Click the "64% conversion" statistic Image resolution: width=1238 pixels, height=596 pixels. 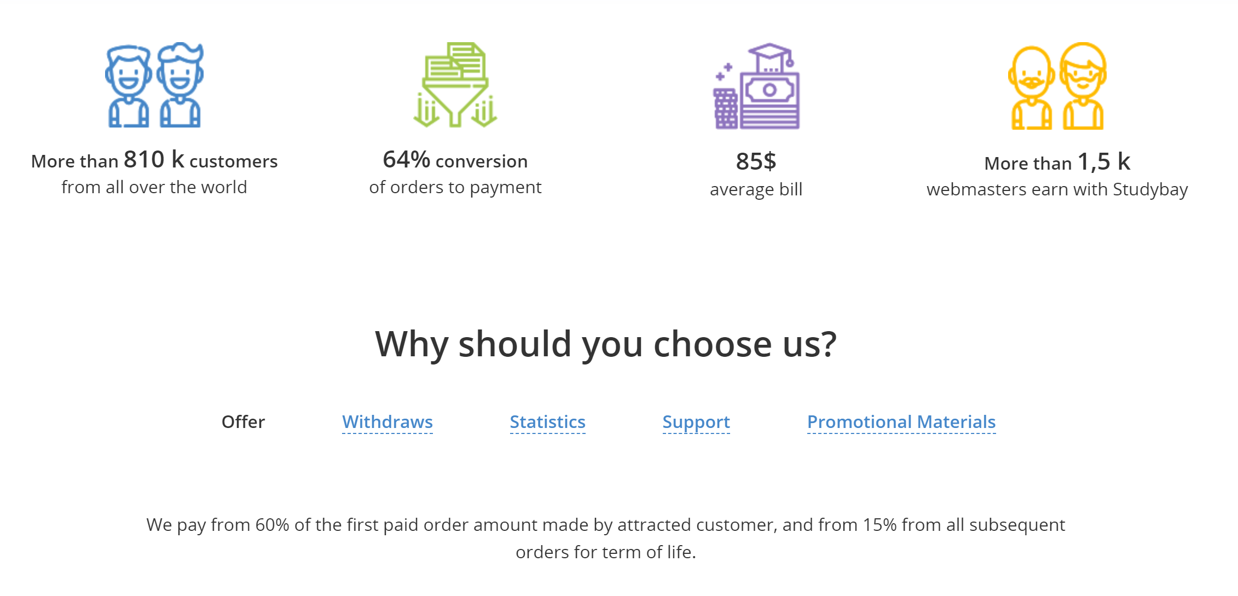(455, 160)
